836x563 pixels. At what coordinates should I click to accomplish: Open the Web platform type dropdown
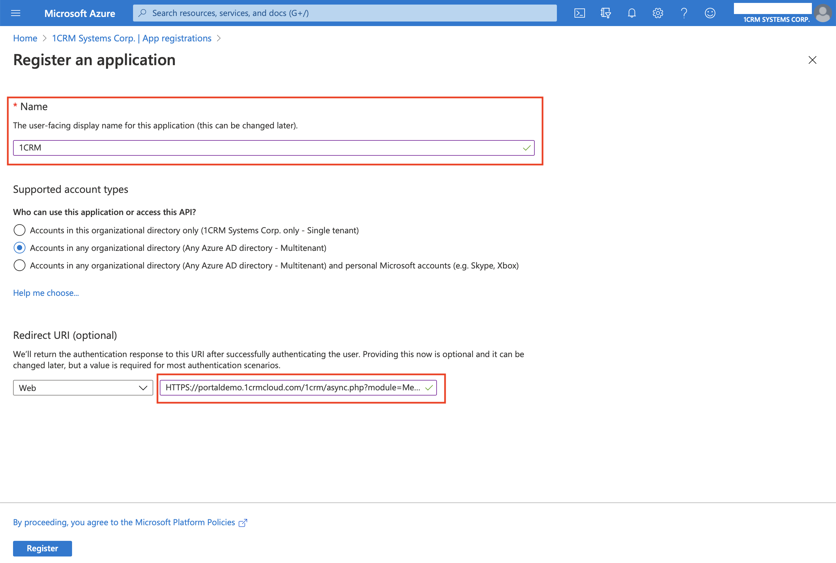pos(83,388)
